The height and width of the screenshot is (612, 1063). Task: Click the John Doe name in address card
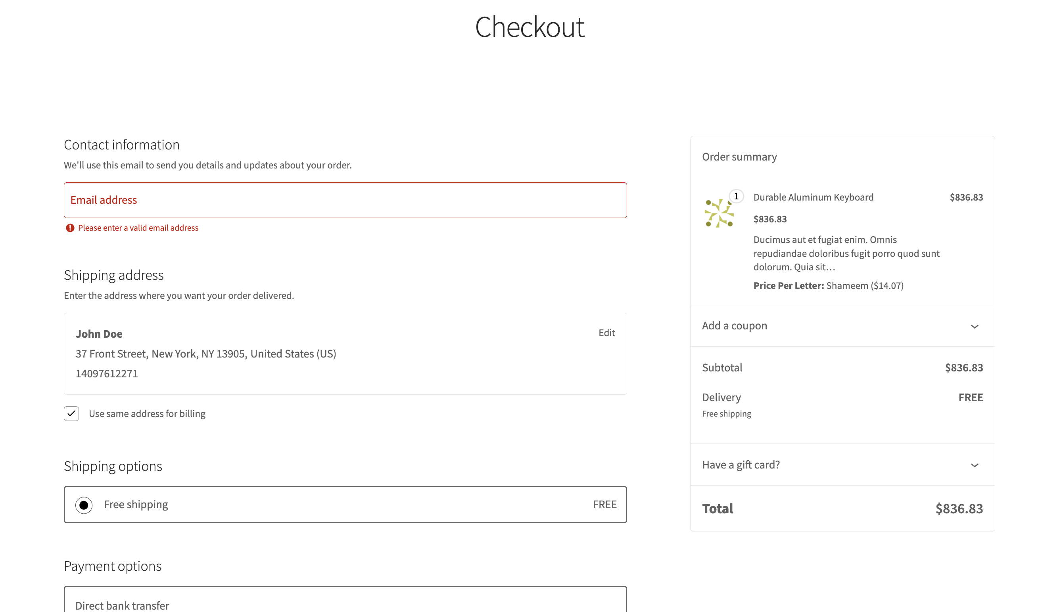pyautogui.click(x=99, y=334)
